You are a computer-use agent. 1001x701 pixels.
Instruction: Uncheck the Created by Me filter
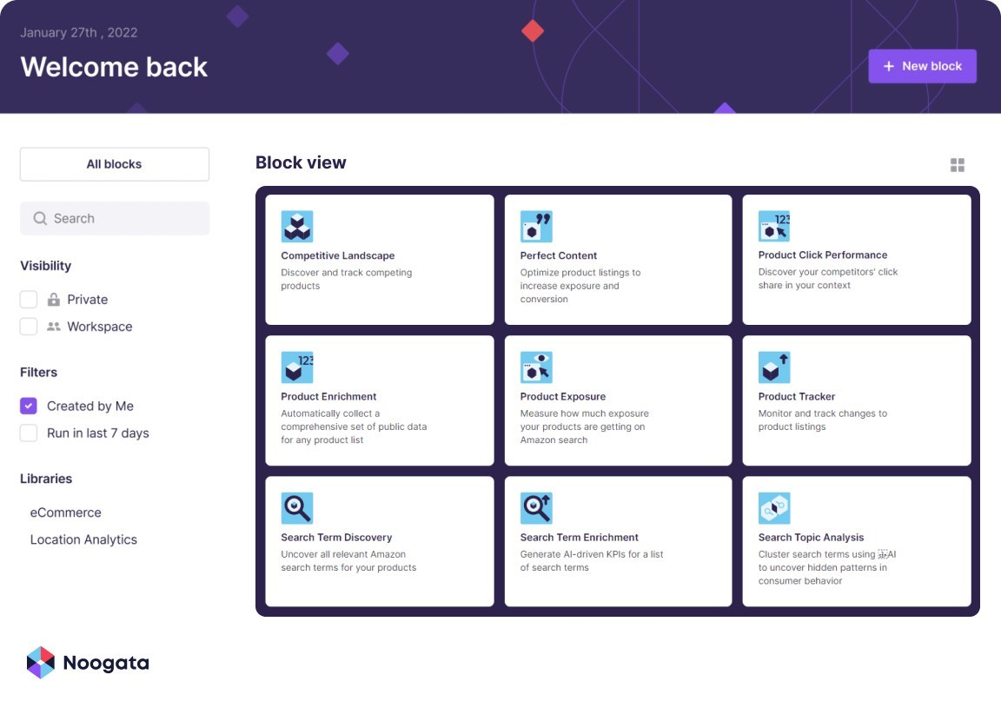tap(29, 406)
